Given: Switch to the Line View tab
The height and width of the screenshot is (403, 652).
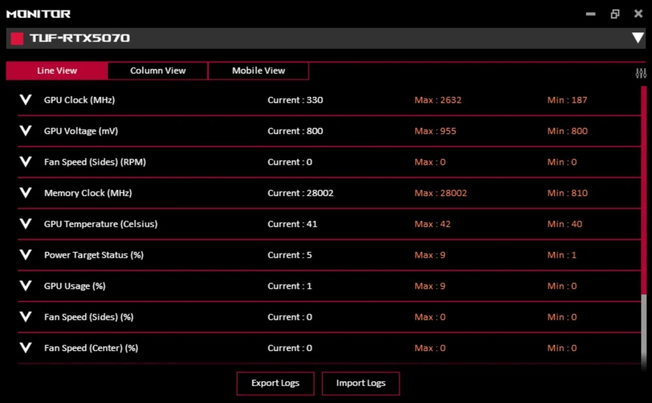Looking at the screenshot, I should click(57, 70).
